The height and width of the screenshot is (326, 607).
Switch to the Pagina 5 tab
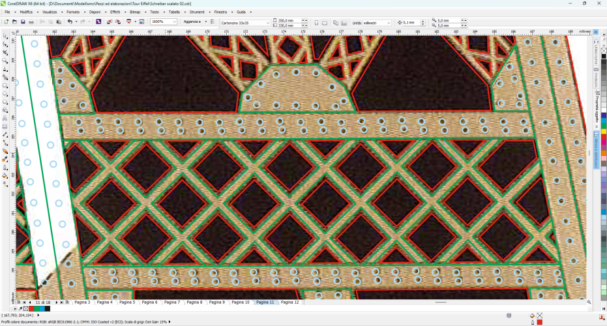(127, 302)
